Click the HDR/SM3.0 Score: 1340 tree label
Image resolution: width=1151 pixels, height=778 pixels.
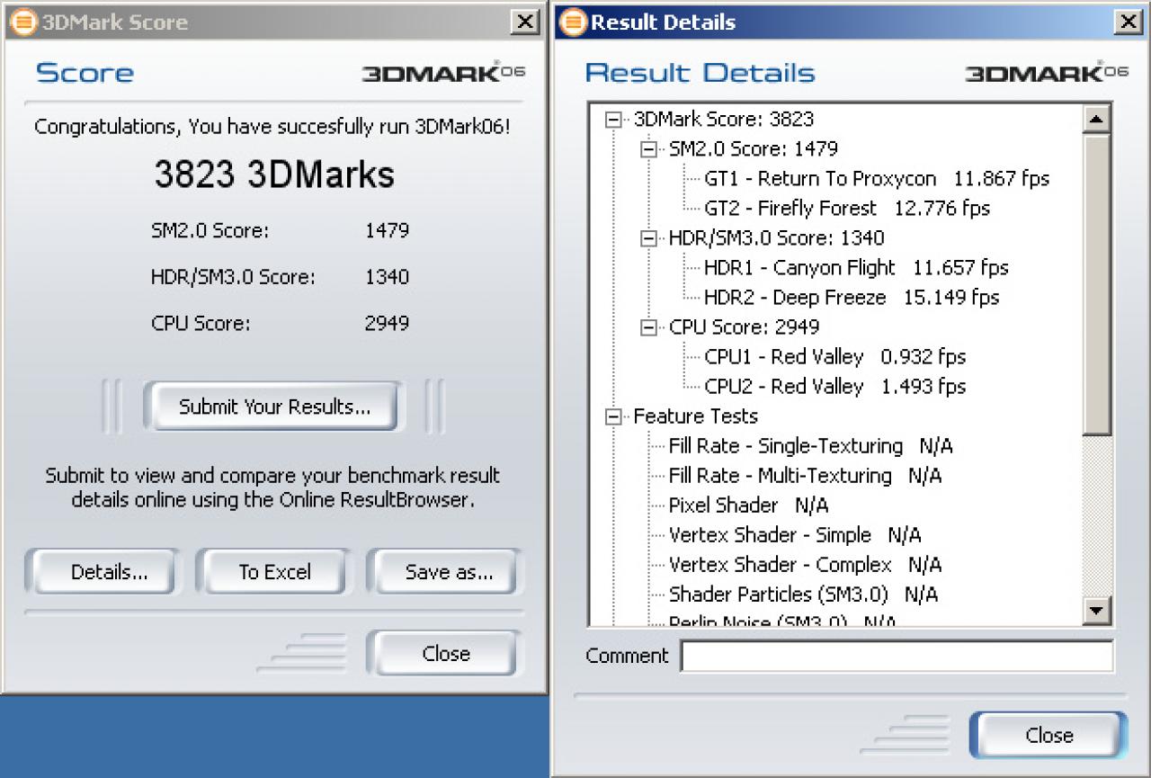[777, 237]
